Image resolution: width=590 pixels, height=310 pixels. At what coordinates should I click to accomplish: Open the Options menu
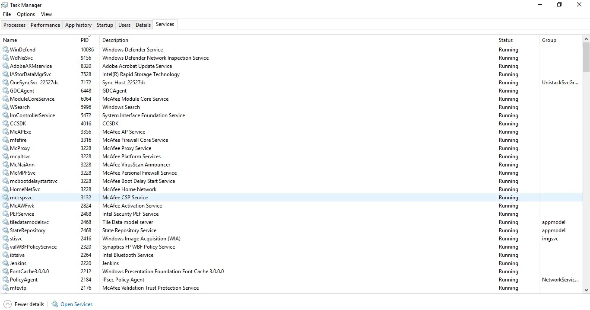(x=26, y=14)
